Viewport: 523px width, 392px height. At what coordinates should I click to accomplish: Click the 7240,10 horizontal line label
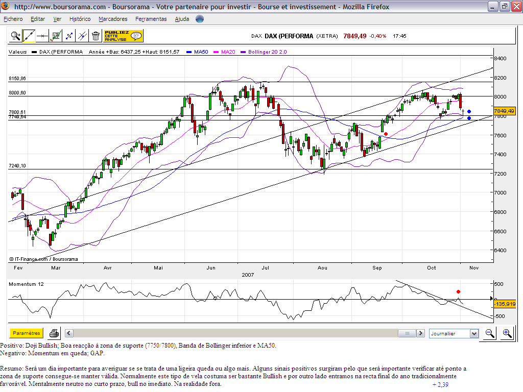click(17, 166)
